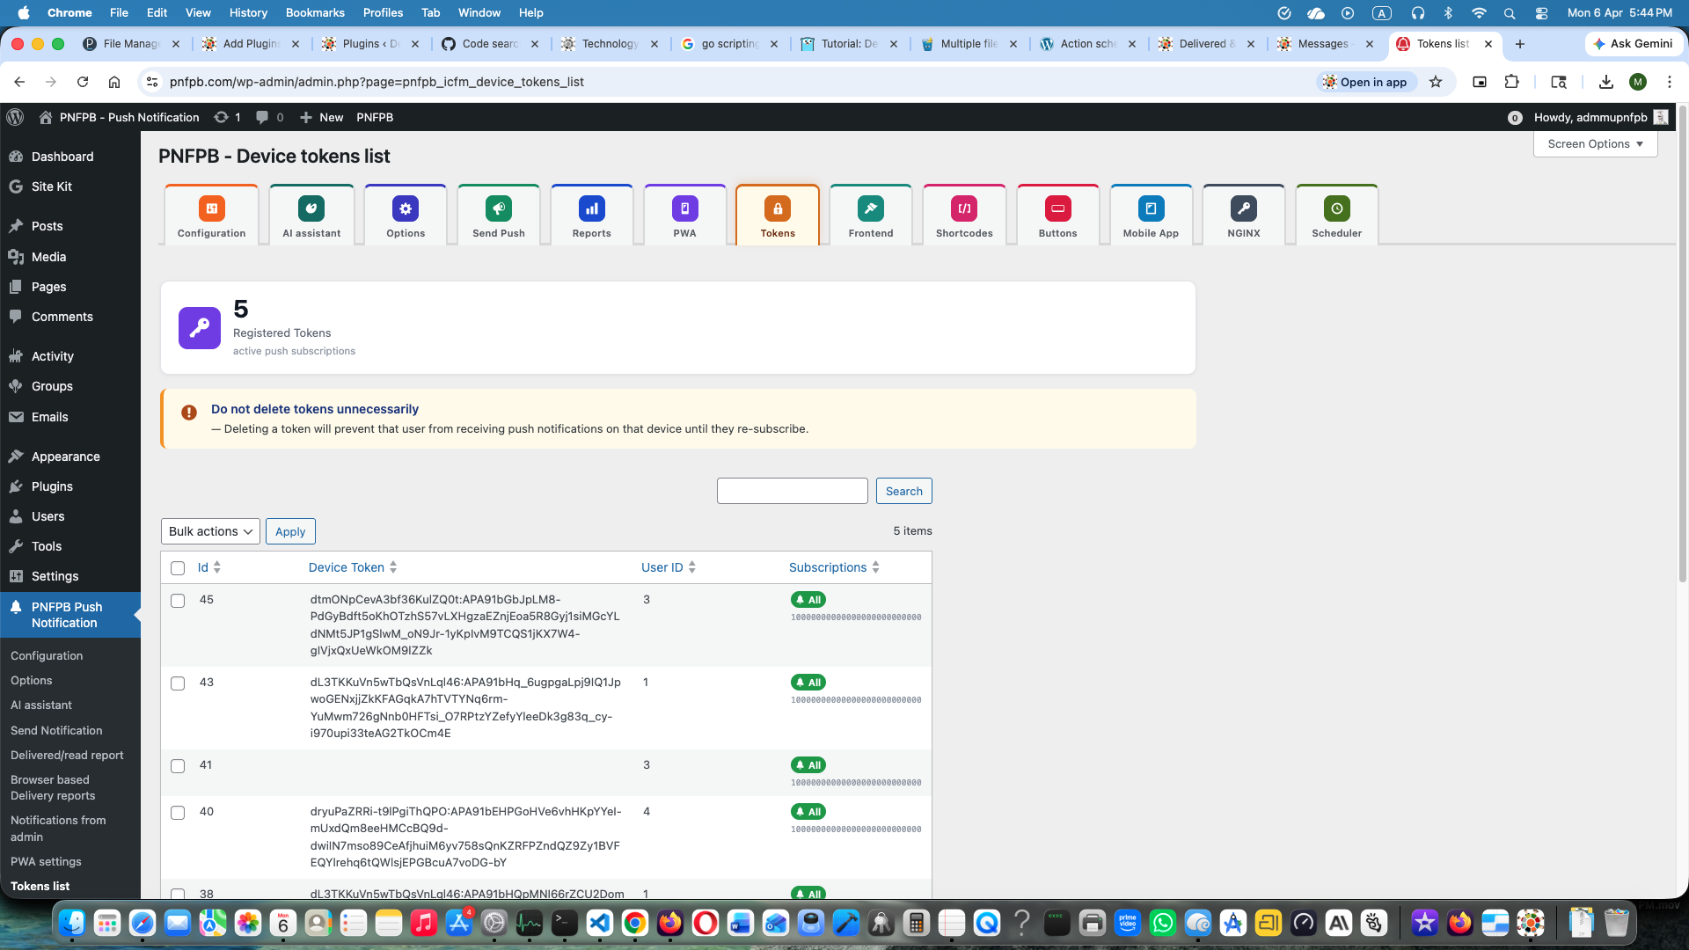Open the Bulk actions dropdown
This screenshot has height=950, width=1689.
(x=210, y=531)
